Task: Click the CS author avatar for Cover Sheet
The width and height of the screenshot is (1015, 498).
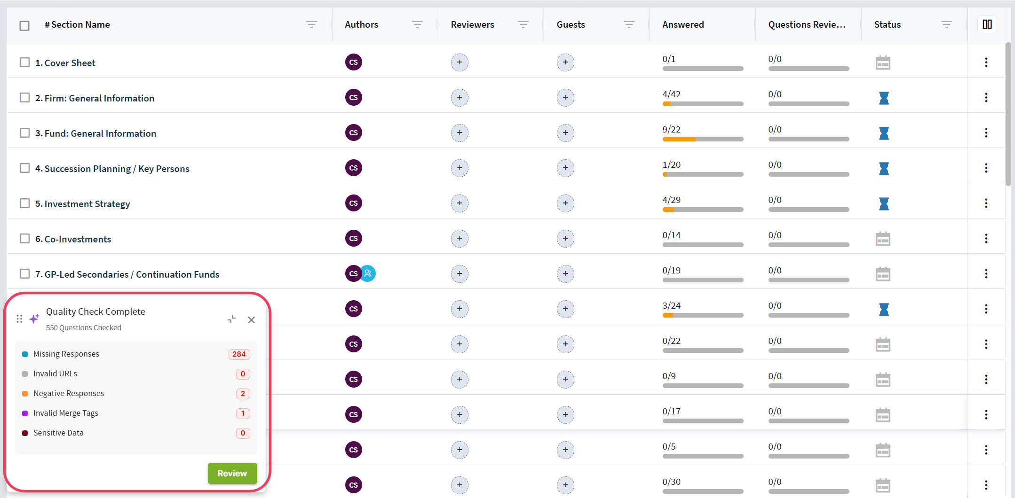Action: click(x=354, y=62)
